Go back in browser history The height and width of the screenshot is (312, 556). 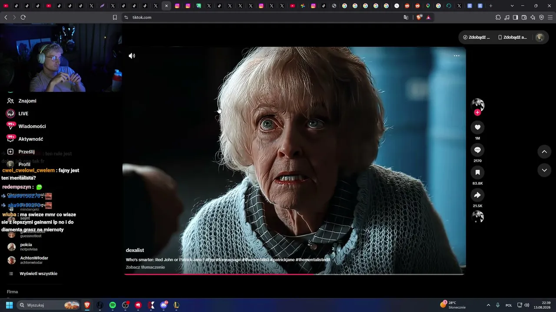[x=6, y=17]
